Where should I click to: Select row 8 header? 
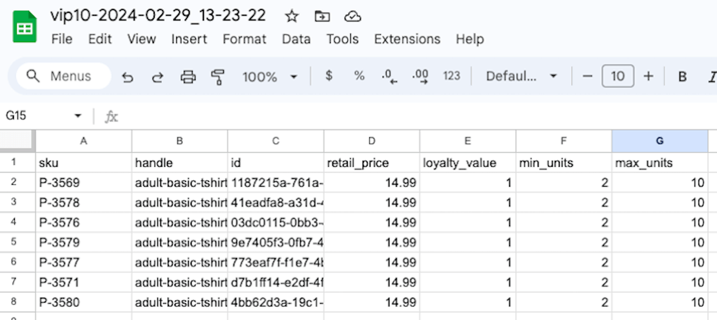pos(17,302)
